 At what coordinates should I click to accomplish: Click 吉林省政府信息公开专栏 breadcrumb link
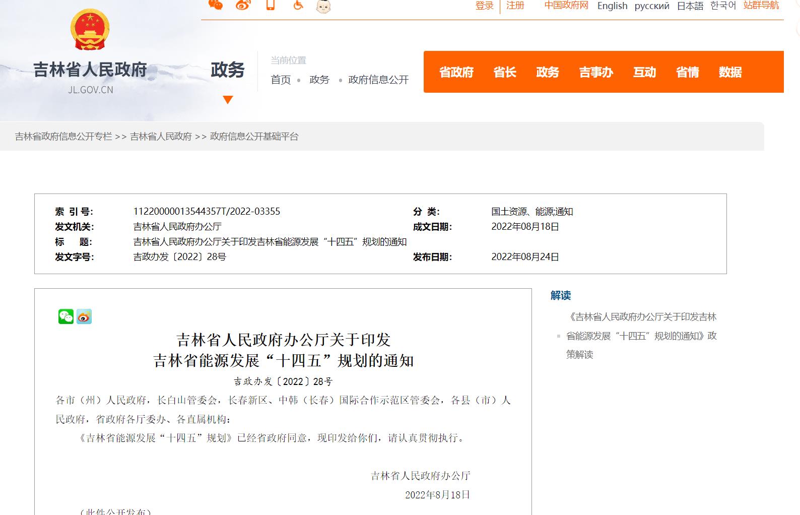(x=63, y=137)
